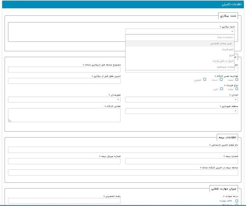Viewport: 246px width, 206px height.
Task: Open the 'استان' province dropdown
Action: click(x=236, y=100)
